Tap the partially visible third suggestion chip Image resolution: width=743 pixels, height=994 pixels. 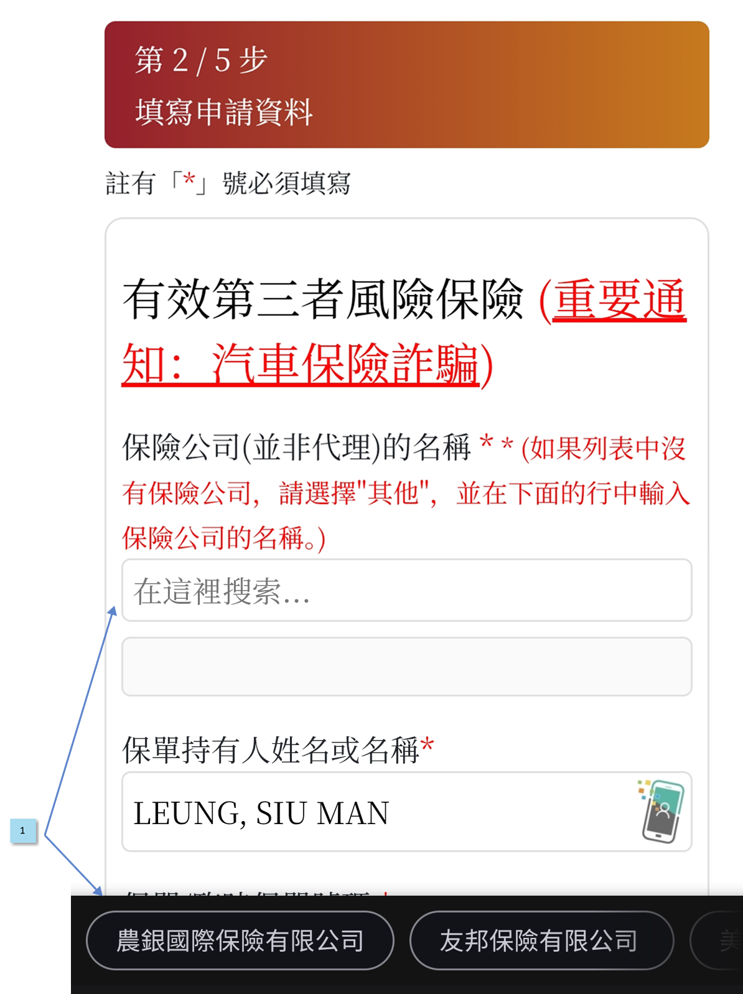click(717, 940)
